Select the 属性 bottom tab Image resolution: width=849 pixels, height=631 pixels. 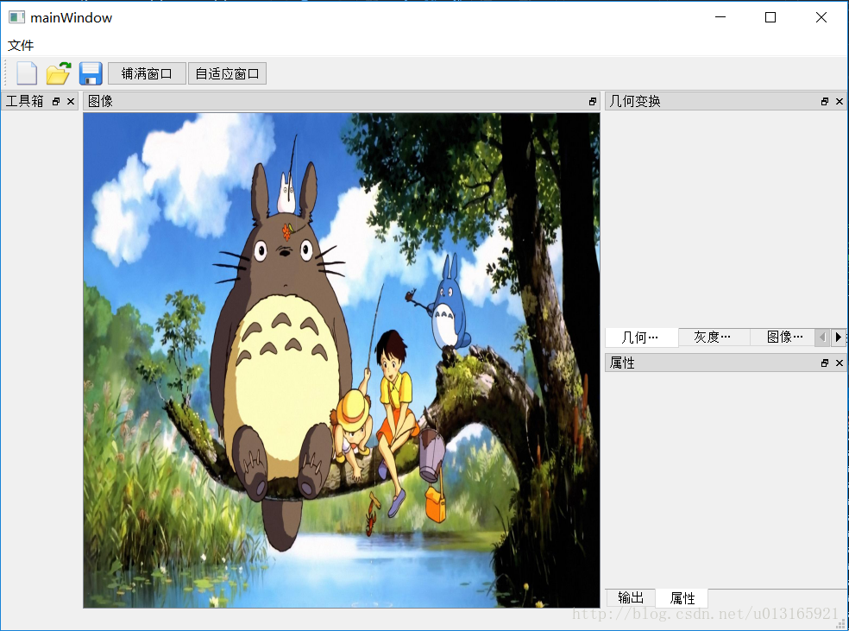point(682,598)
